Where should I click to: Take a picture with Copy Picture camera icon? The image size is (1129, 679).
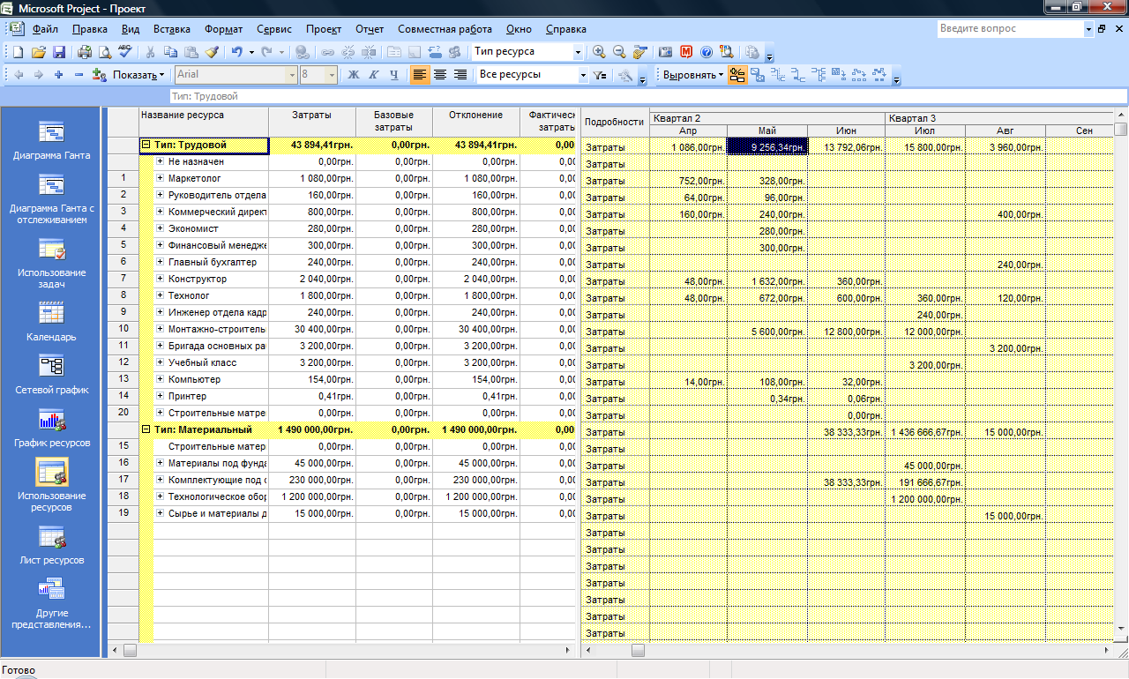click(x=666, y=52)
